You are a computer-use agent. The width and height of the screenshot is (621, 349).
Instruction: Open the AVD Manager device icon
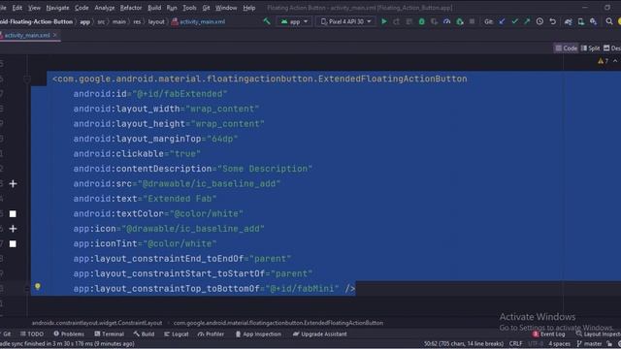pyautogui.click(x=581, y=21)
